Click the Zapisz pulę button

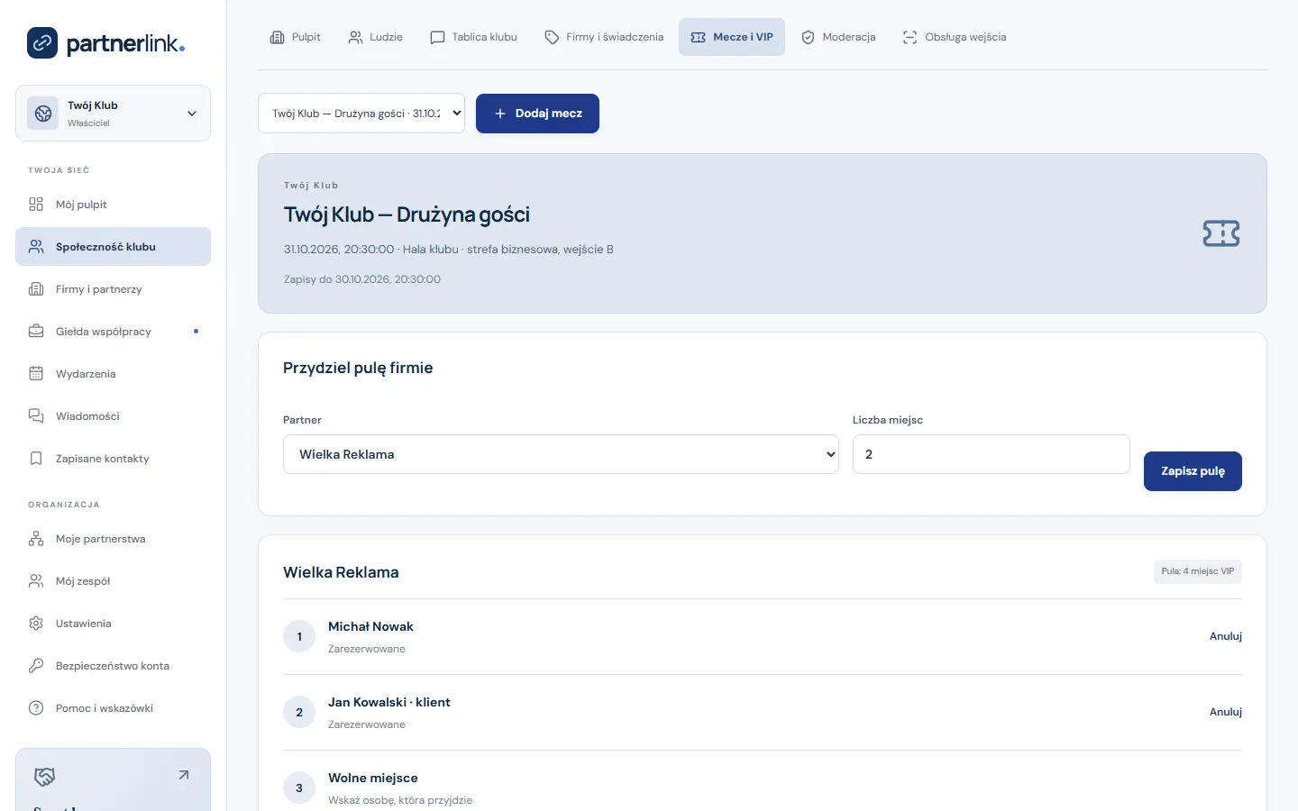click(1193, 471)
